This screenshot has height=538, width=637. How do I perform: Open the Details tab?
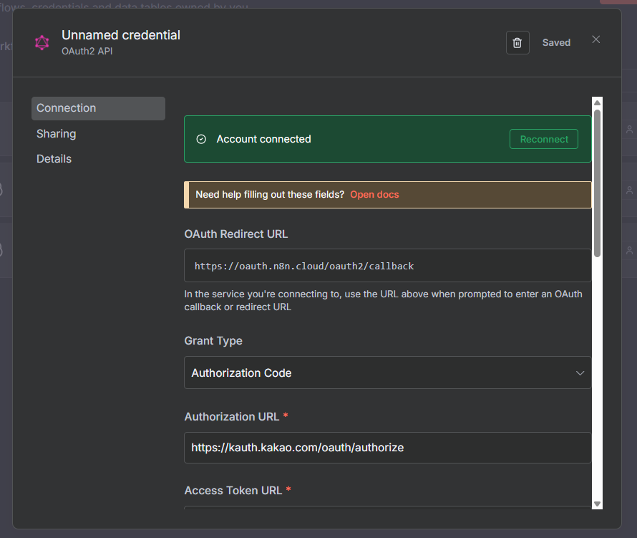coord(54,159)
